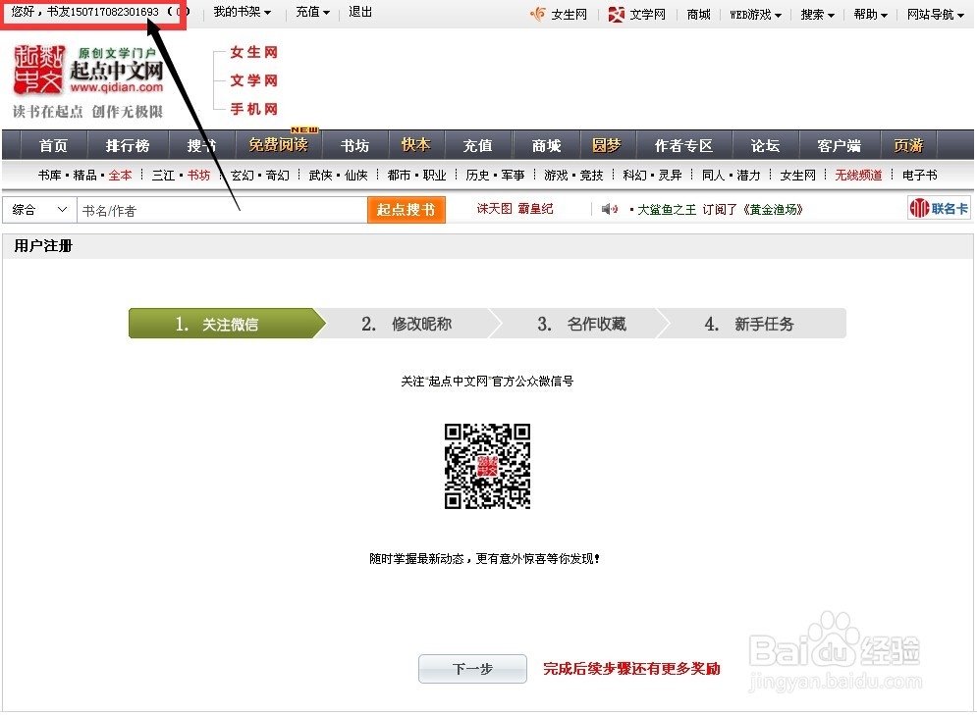Click the 书库 sub-navigation link
This screenshot has height=715, width=977.
(x=49, y=176)
